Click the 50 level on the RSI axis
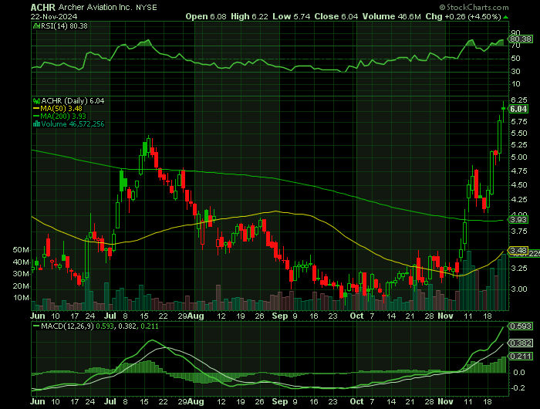The width and height of the screenshot is (540, 409). pos(515,59)
